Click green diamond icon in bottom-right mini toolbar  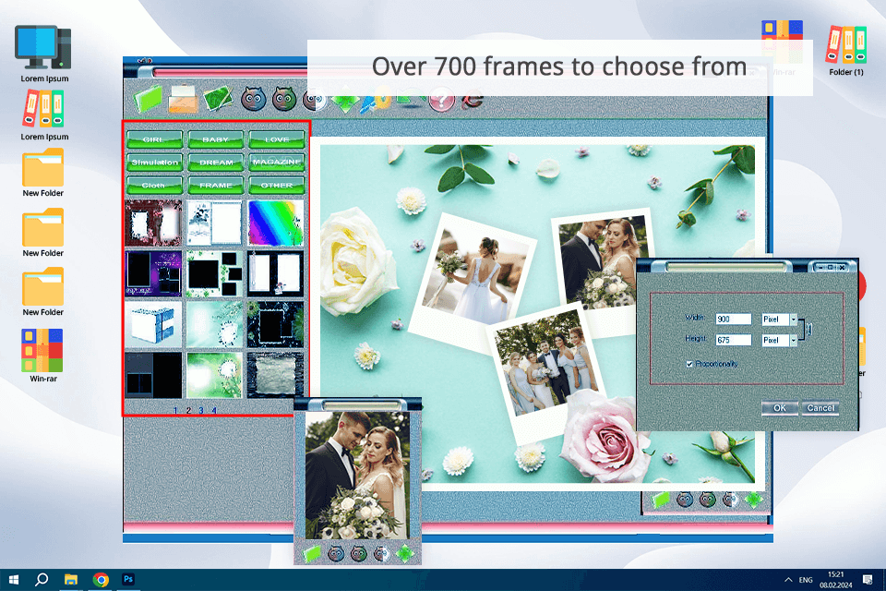click(753, 499)
